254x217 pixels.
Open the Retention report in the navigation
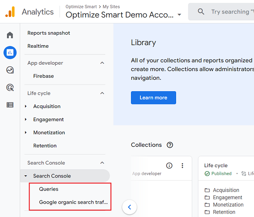pyautogui.click(x=45, y=146)
